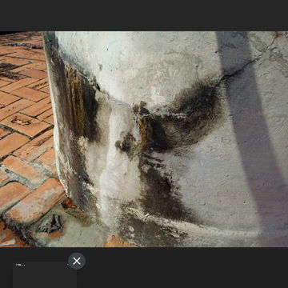Click the main photo of stained wall
Viewport: 288px width, 288px height.
[144, 139]
